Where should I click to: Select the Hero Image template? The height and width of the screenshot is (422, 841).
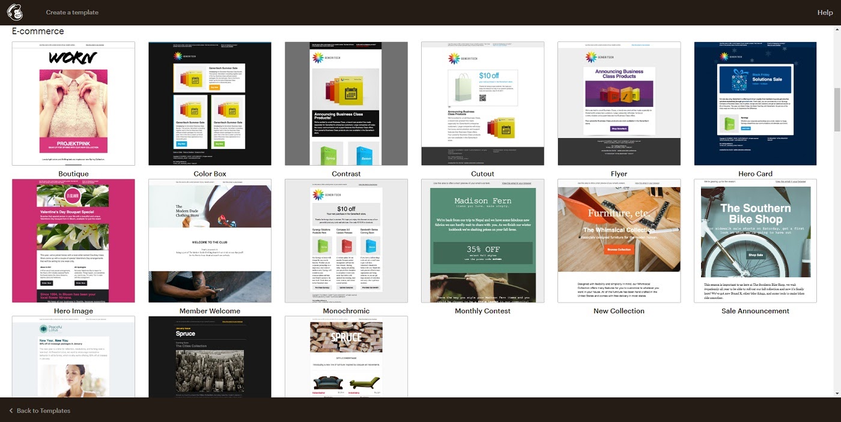click(73, 240)
